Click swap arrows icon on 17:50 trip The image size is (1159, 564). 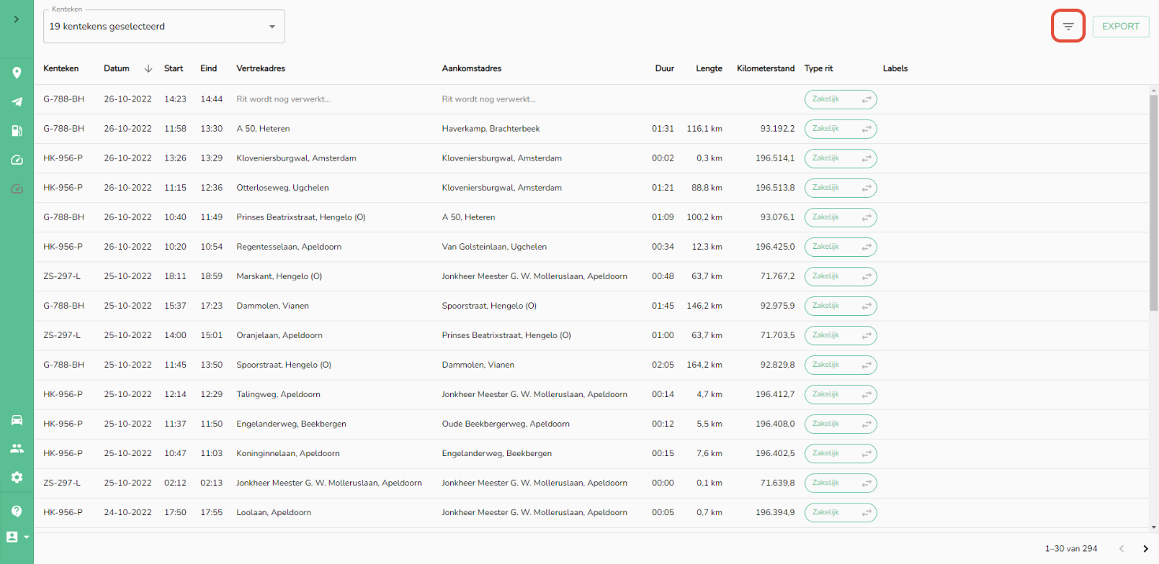click(x=866, y=513)
